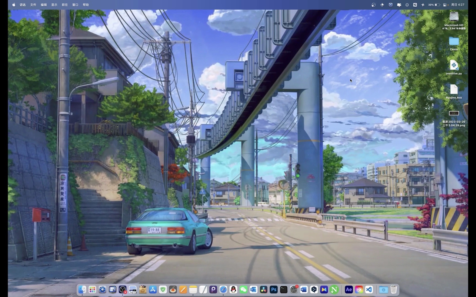This screenshot has width=476, height=297.
Task: Open the 显示 menu
Action: tap(54, 5)
